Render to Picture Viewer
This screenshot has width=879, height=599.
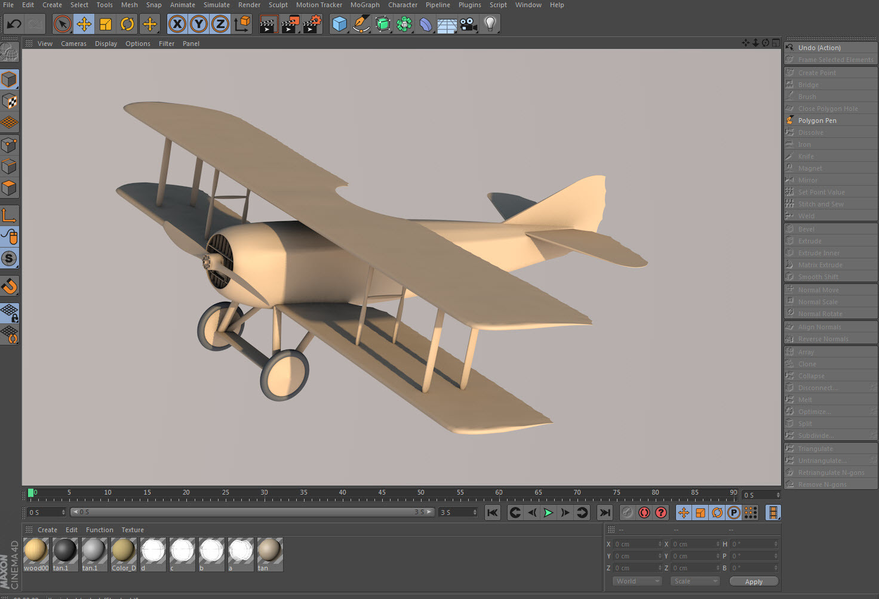(x=290, y=24)
